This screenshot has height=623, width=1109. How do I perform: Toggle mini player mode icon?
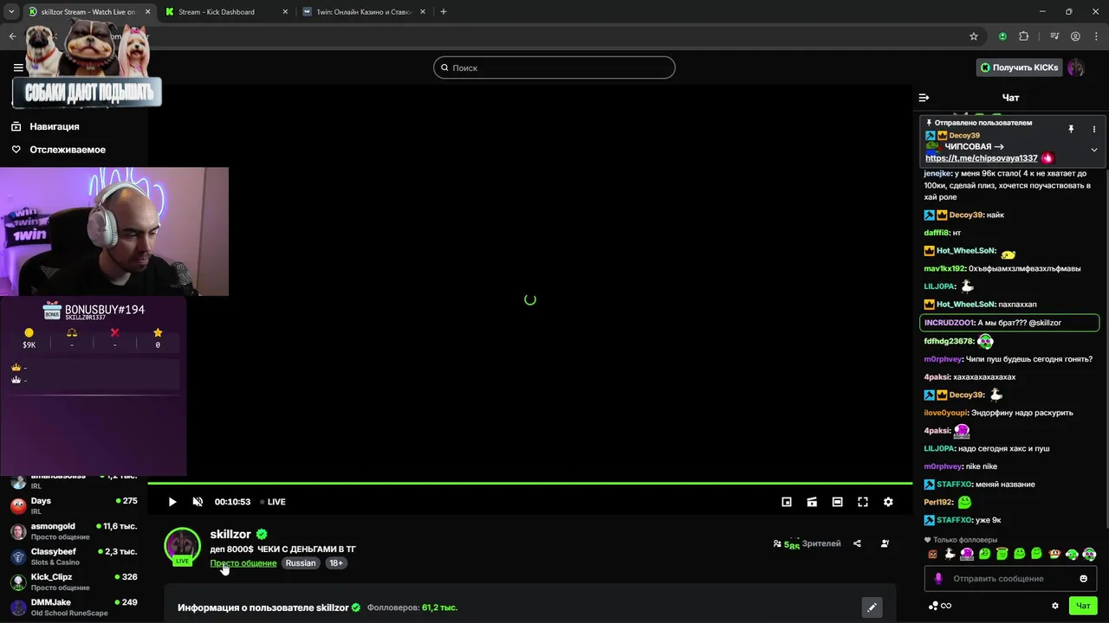click(x=787, y=502)
